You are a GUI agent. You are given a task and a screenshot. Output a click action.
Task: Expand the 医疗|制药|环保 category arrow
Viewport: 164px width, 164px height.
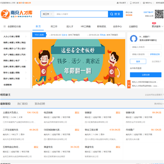tap(26, 78)
